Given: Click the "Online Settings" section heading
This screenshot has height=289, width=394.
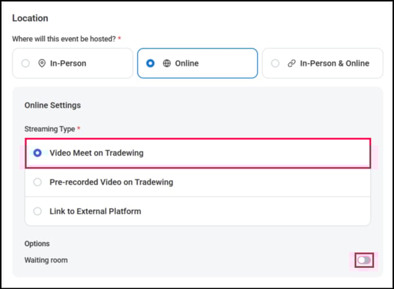Looking at the screenshot, I should coord(53,105).
